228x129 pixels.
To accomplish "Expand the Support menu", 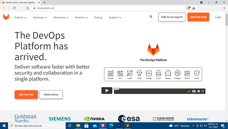I will 115,17.
